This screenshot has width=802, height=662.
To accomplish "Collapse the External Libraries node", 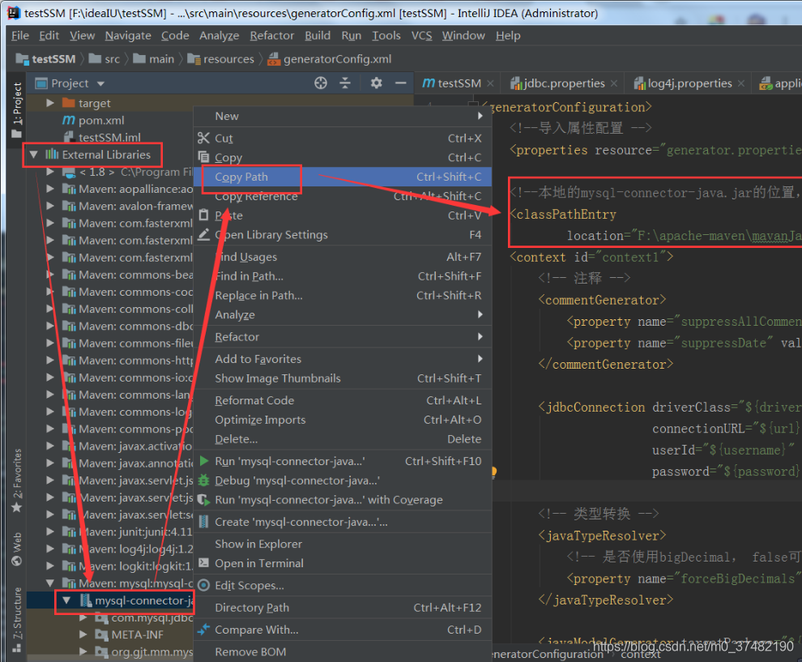I will (34, 154).
